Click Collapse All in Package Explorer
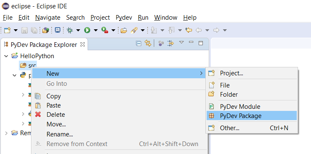Screen dimensions: 311x154 138,44
